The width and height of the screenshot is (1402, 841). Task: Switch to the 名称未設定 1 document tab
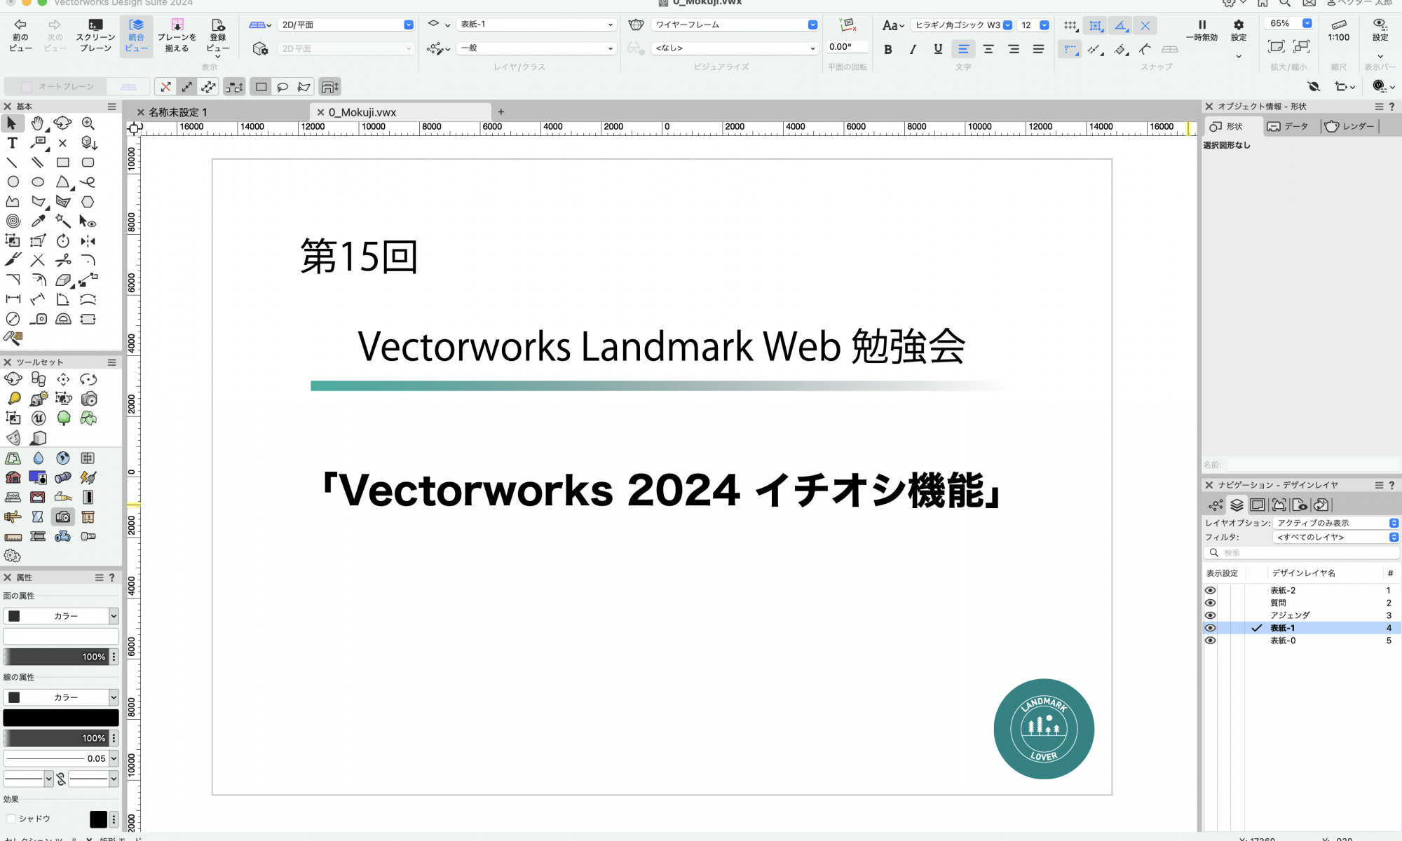point(178,112)
